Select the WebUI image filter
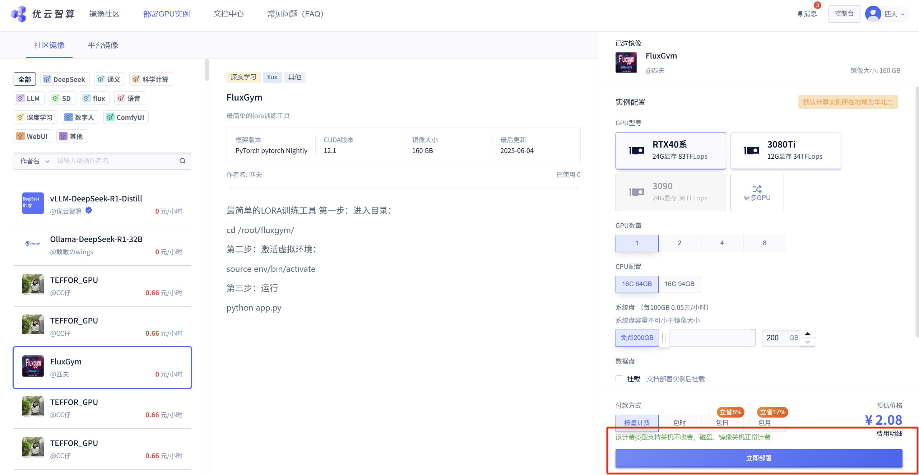919x475 pixels. pyautogui.click(x=33, y=136)
